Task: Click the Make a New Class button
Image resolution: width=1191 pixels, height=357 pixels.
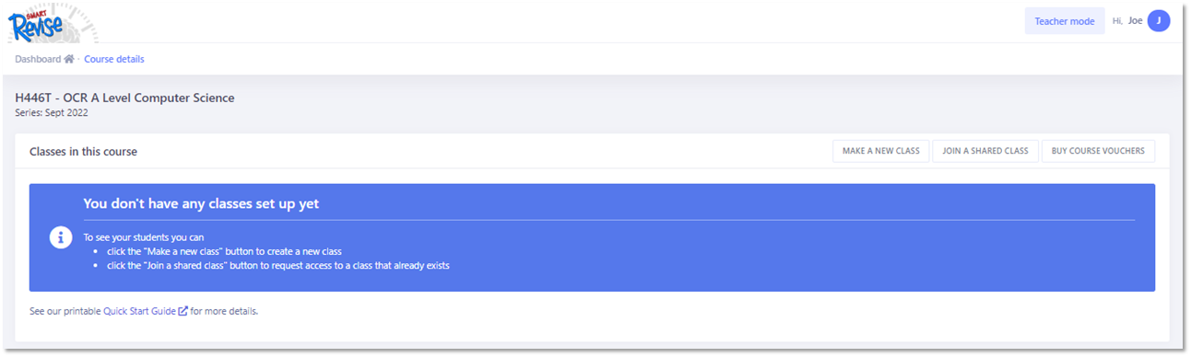Action: (x=881, y=151)
